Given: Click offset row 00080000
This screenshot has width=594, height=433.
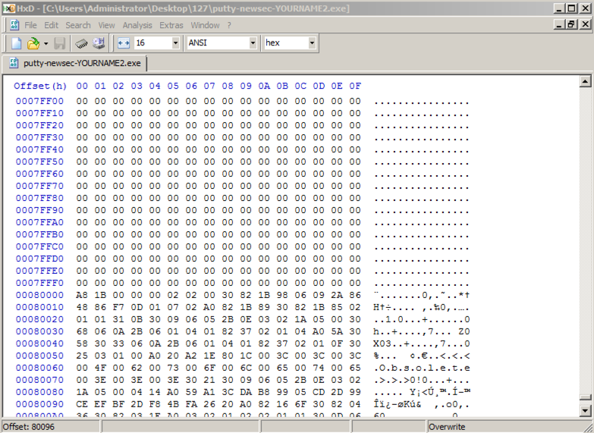Looking at the screenshot, I should [x=39, y=295].
